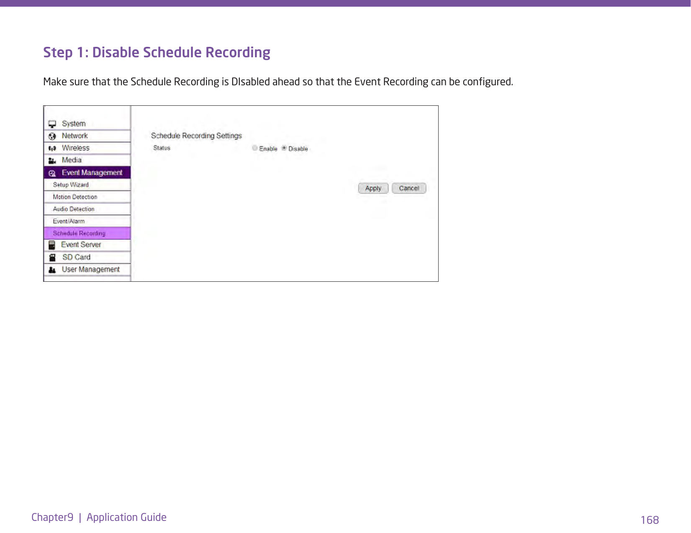This screenshot has height=533, width=691.
Task: Open the System menu section
Action: (87, 124)
